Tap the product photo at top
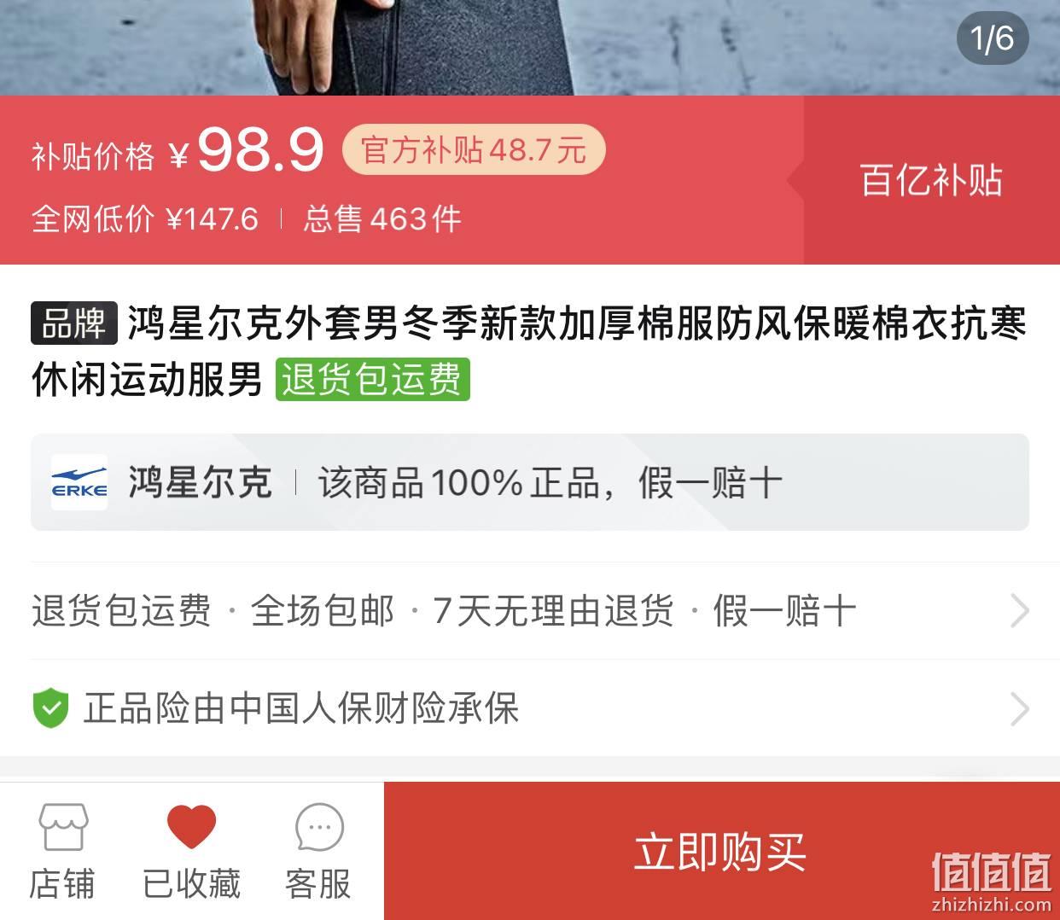The height and width of the screenshot is (920, 1060). [530, 47]
